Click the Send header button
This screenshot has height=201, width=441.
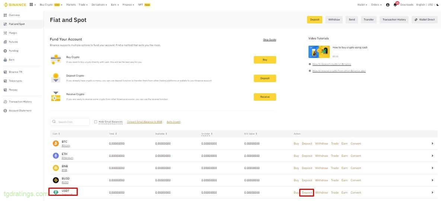point(352,20)
